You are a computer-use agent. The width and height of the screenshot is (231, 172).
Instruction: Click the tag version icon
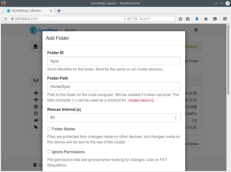(36, 127)
